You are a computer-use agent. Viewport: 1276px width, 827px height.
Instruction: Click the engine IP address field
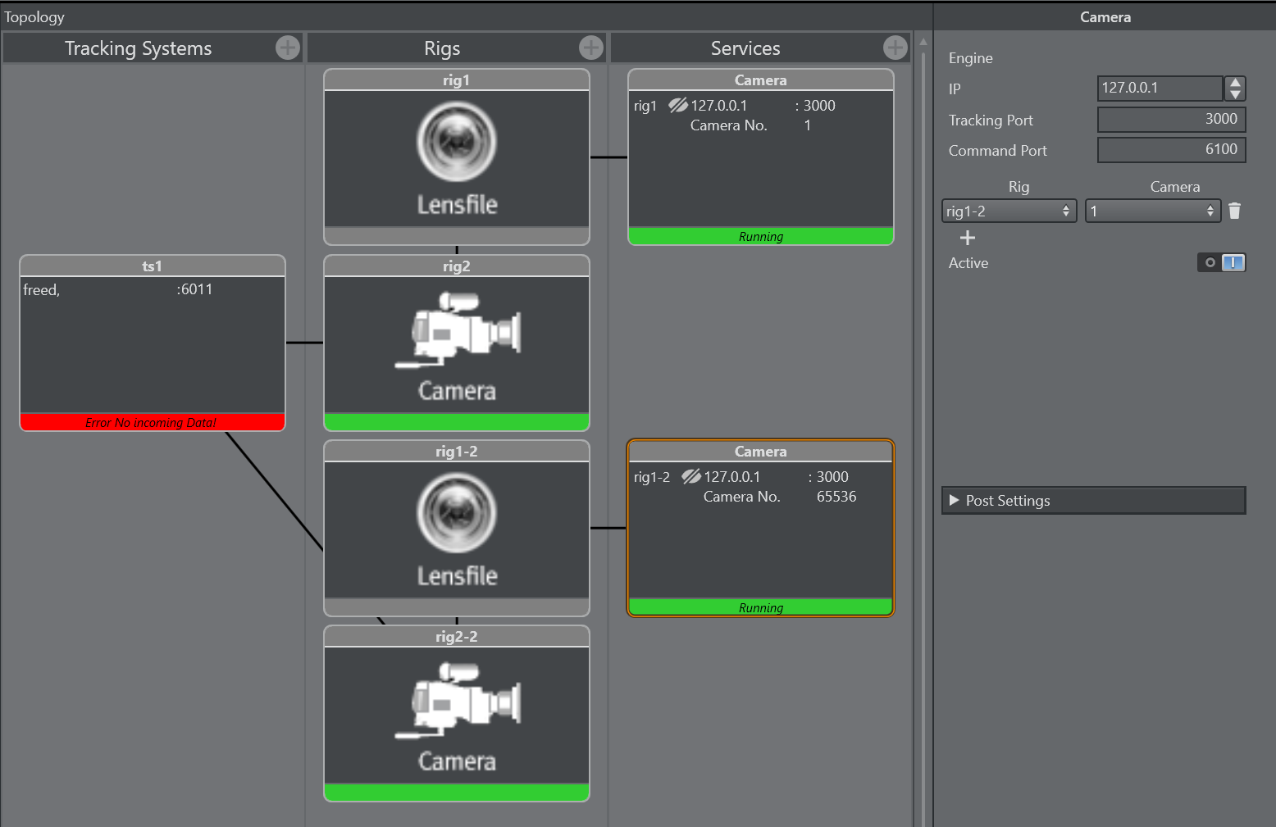1160,89
